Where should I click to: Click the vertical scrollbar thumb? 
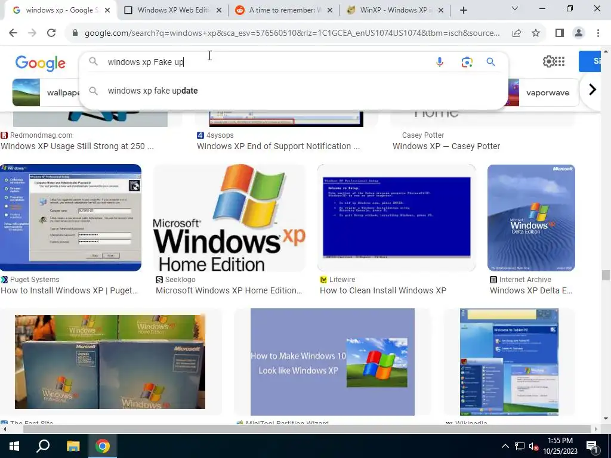coord(606,275)
